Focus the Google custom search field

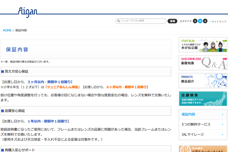[141, 21]
